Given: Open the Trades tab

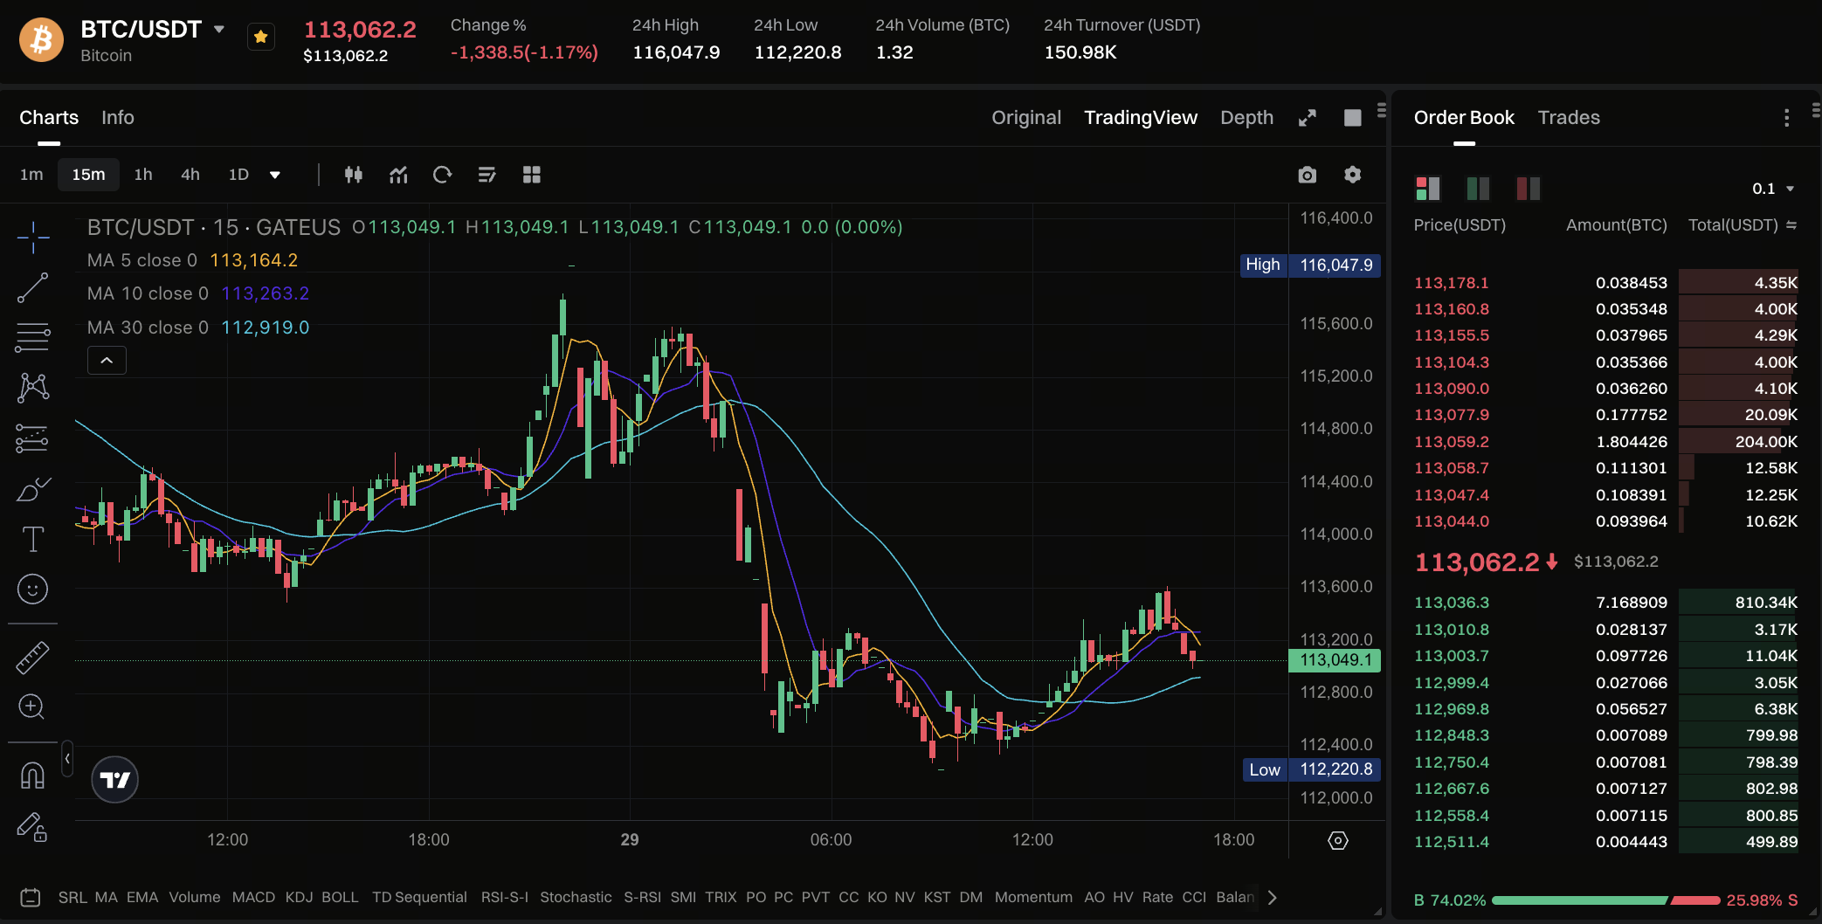Looking at the screenshot, I should [x=1569, y=117].
